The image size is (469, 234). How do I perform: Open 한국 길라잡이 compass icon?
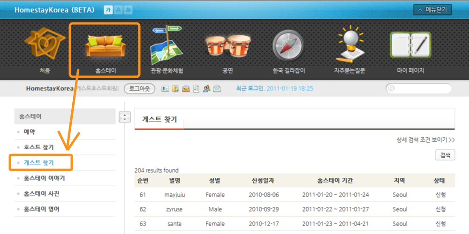(288, 46)
